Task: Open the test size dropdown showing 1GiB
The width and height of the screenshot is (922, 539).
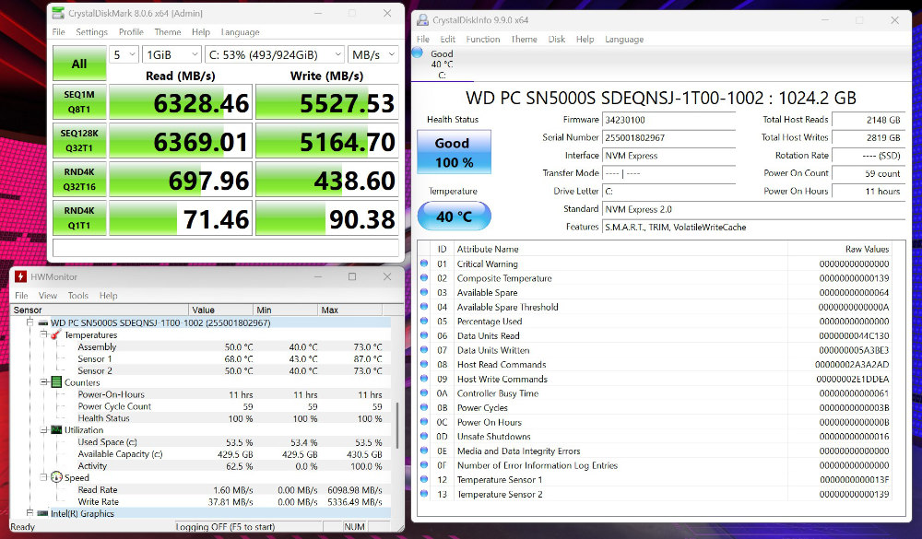Action: click(x=171, y=54)
